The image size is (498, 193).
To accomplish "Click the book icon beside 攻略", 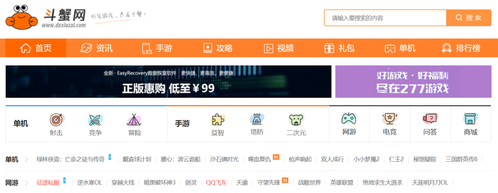I will pyautogui.click(x=207, y=48).
